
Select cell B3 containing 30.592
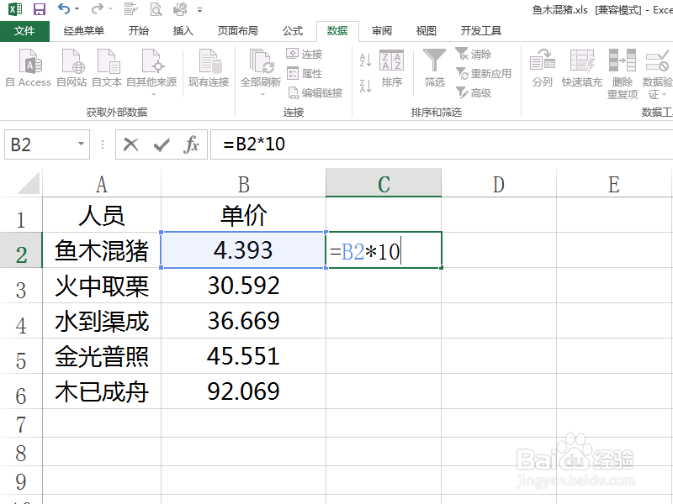242,286
